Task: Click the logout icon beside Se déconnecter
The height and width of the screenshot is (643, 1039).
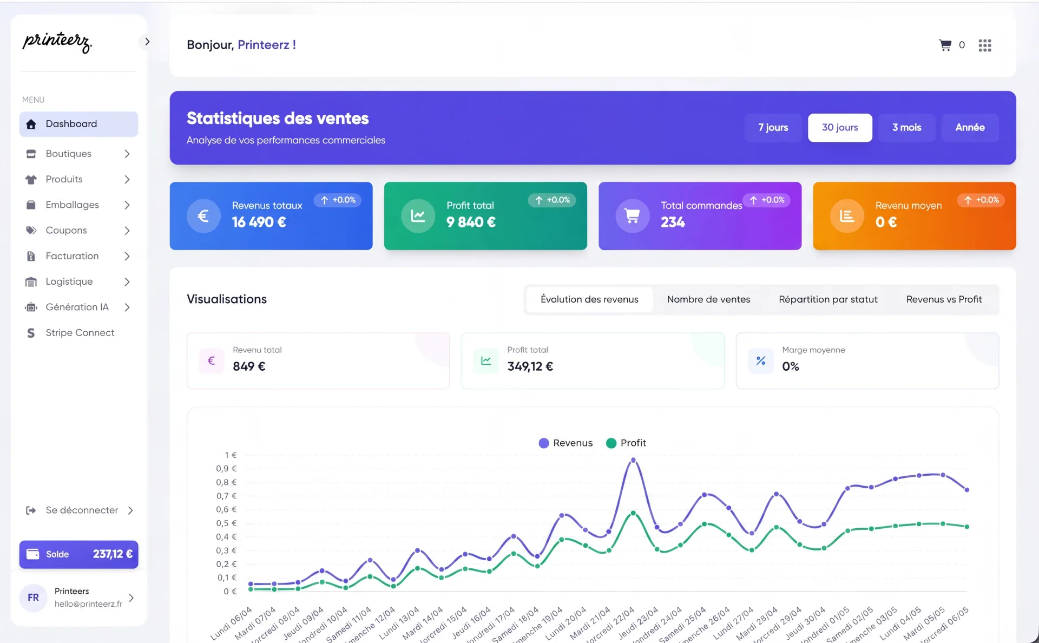Action: 31,510
